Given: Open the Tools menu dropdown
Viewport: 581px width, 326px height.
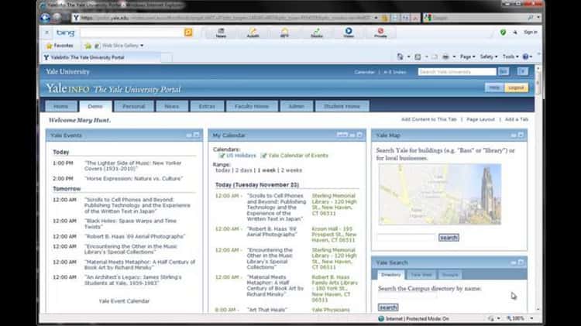Looking at the screenshot, I should [511, 57].
